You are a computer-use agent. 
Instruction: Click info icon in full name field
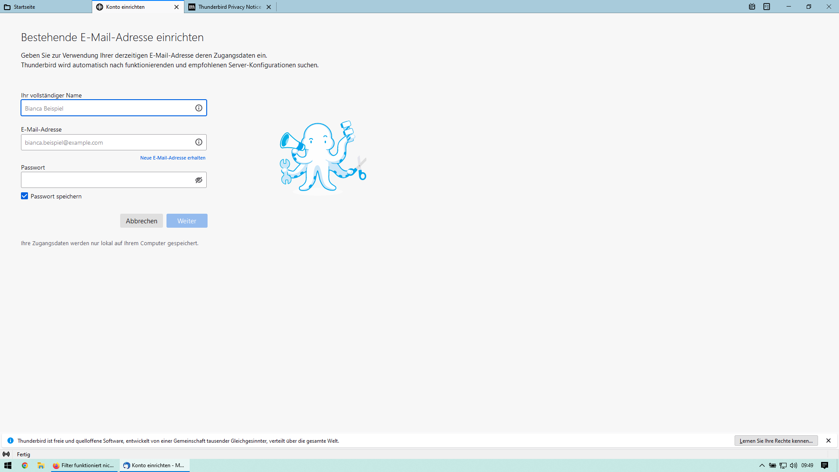tap(199, 108)
